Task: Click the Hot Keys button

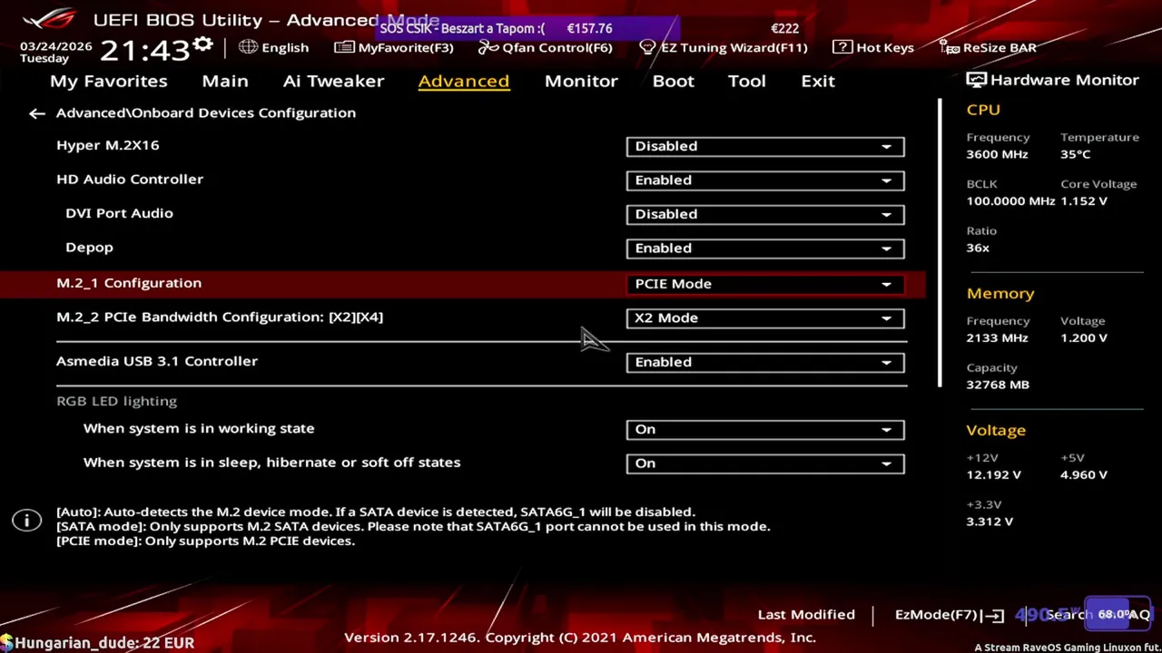Action: (x=873, y=47)
